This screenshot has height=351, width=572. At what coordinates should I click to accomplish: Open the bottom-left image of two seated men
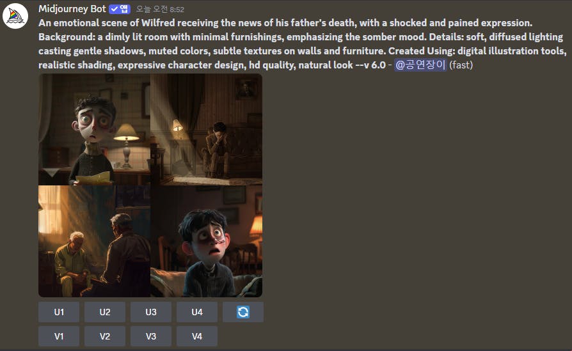[x=94, y=241]
